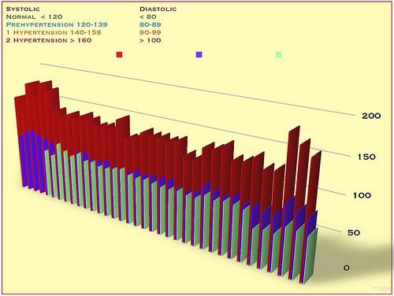Viewport: 394px width, 296px height.
Task: Click the 100 axis label
Action: tap(362, 195)
